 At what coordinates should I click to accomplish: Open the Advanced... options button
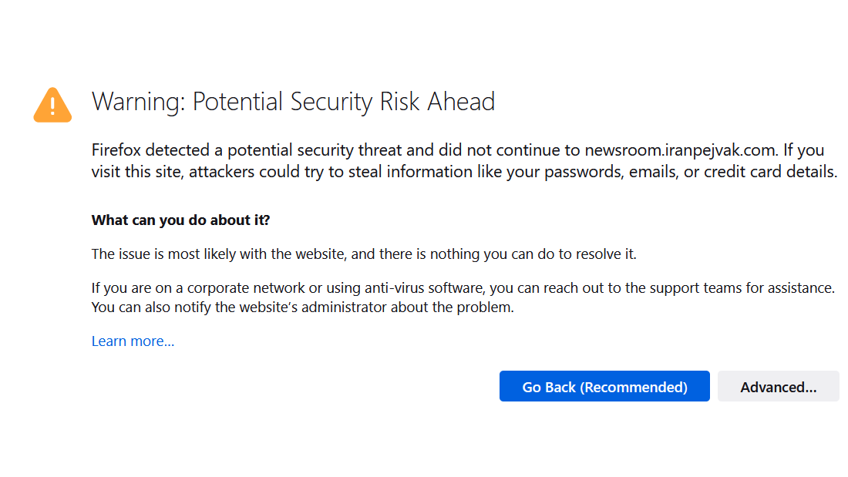pos(778,387)
